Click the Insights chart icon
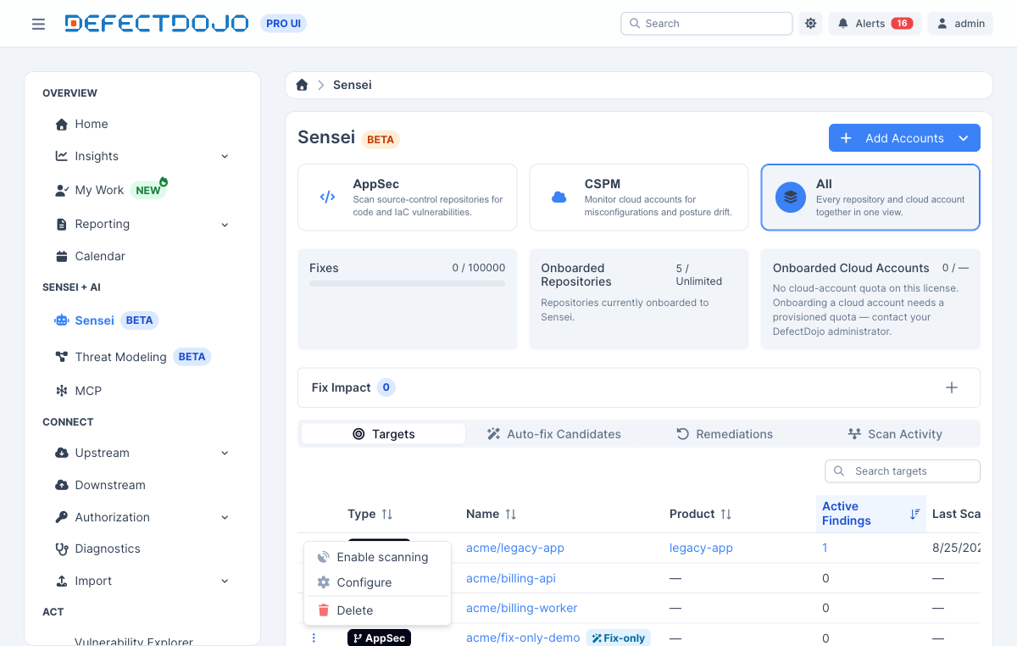Screen dimensions: 1017x646 click(x=61, y=156)
